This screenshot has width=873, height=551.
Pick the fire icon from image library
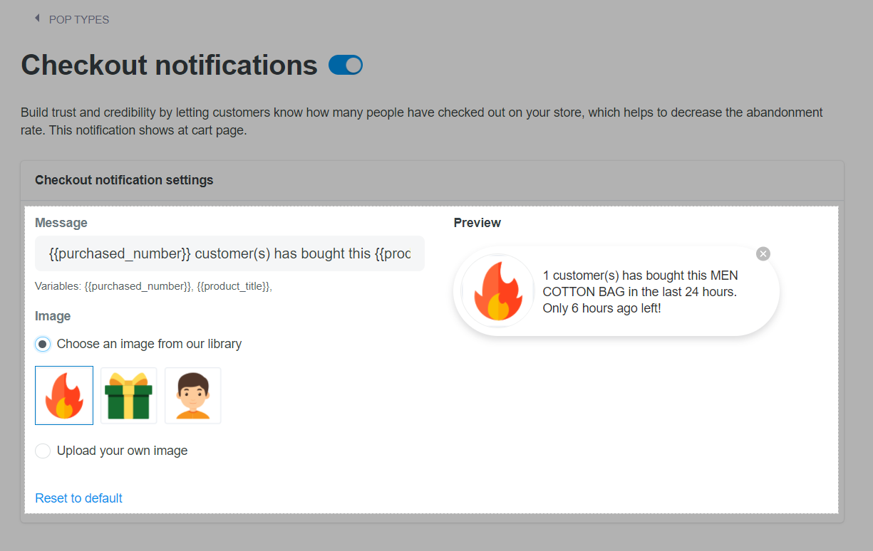tap(64, 395)
